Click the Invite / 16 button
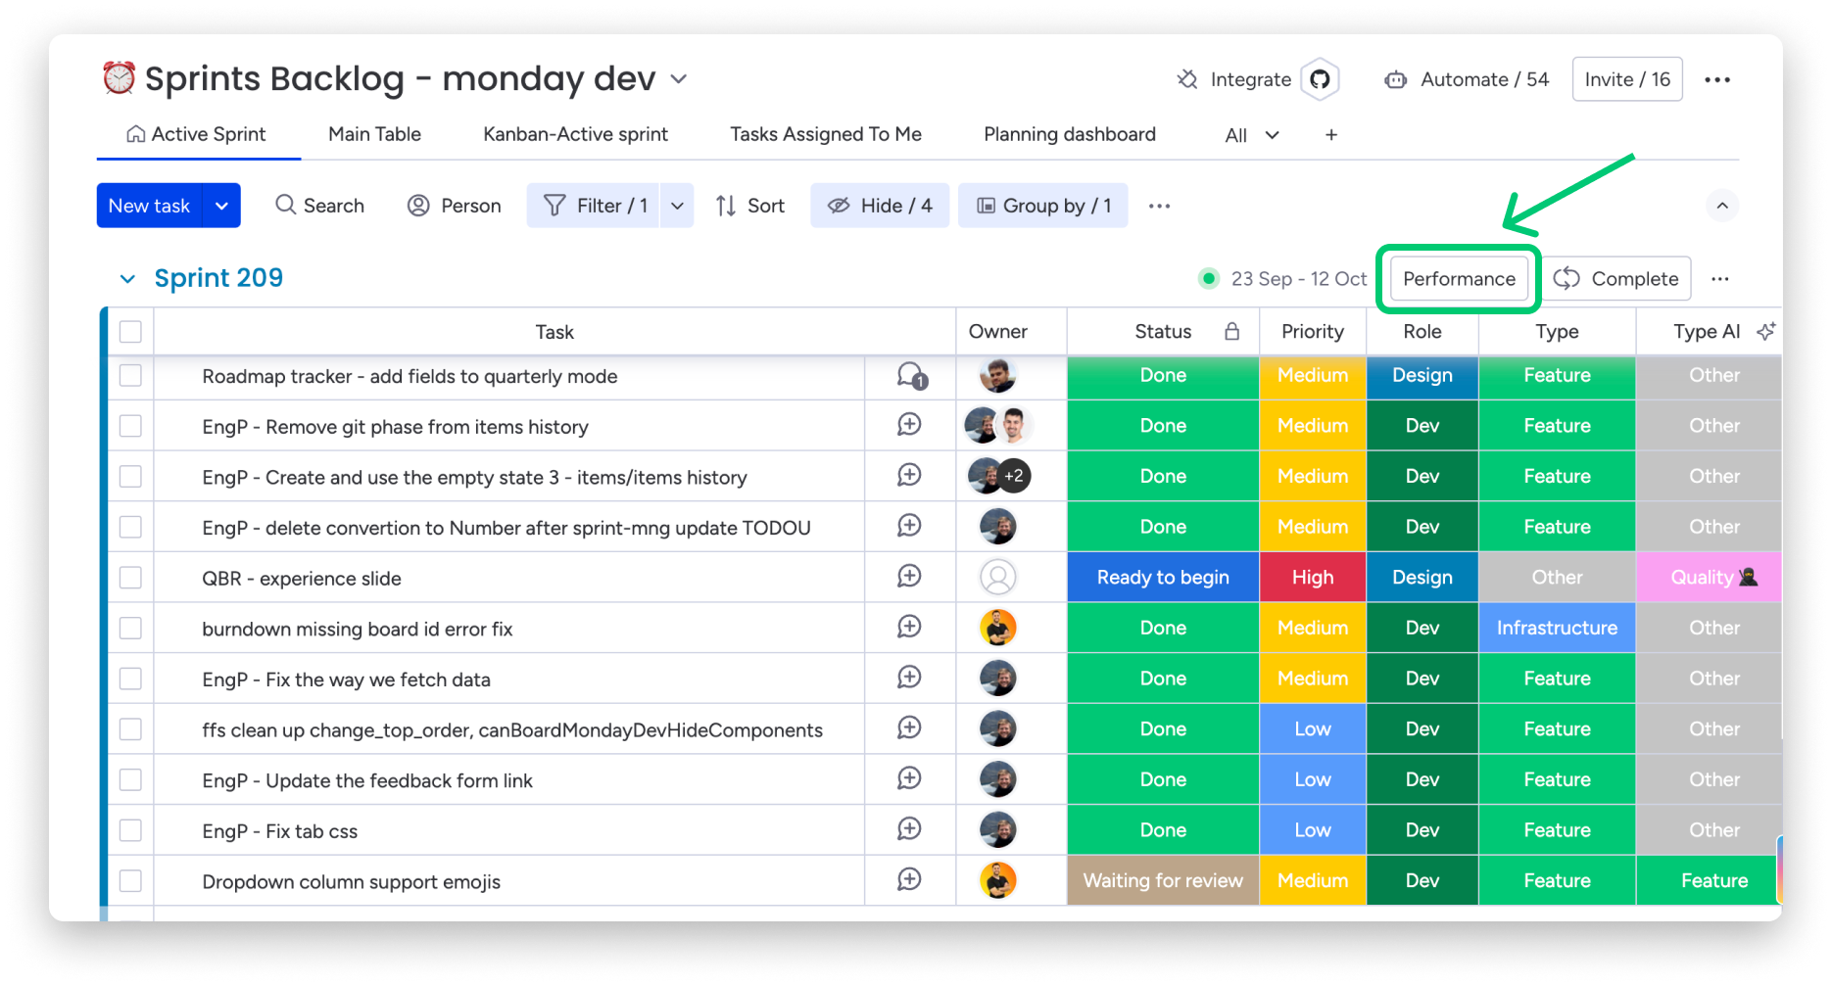 click(1627, 79)
